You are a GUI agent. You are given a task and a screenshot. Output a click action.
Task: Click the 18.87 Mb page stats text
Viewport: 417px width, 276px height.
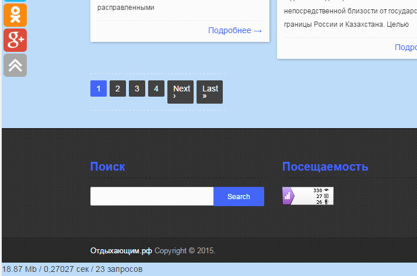pos(72,269)
